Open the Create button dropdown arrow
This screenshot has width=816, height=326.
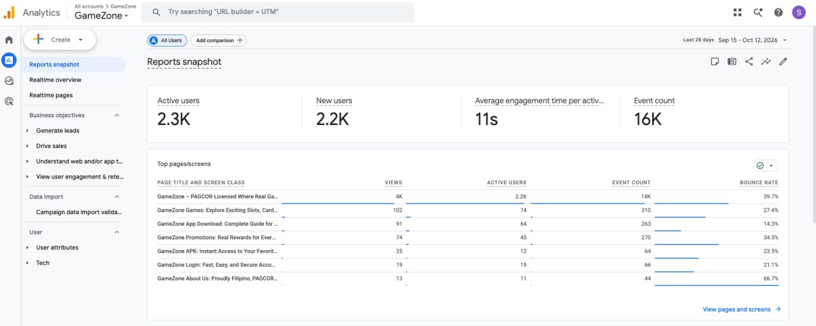[x=80, y=40]
